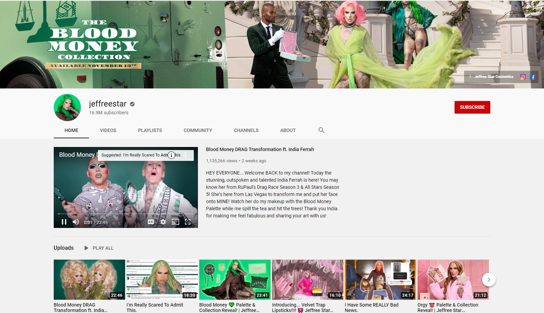Image resolution: width=544 pixels, height=313 pixels.
Task: Click the play triangle icon beside PLAY ALL
Action: 86,248
